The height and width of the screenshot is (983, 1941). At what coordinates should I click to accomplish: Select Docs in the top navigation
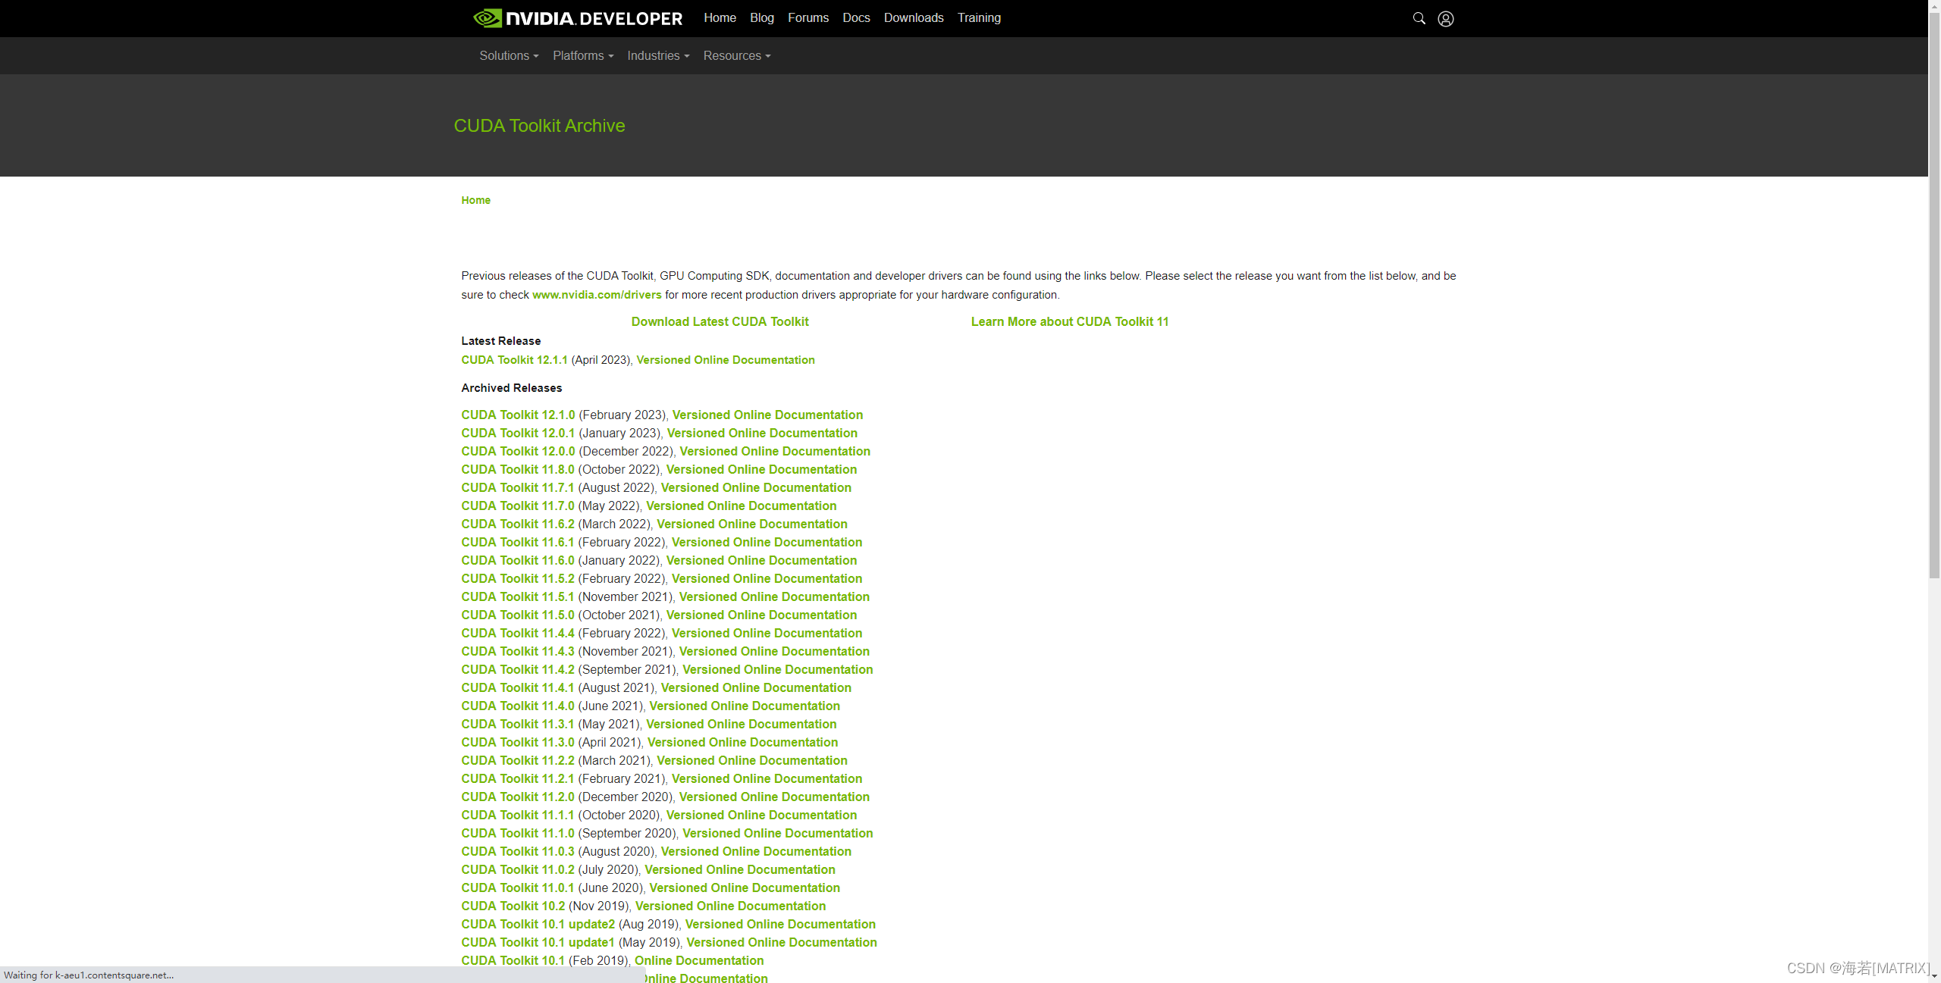coord(856,18)
